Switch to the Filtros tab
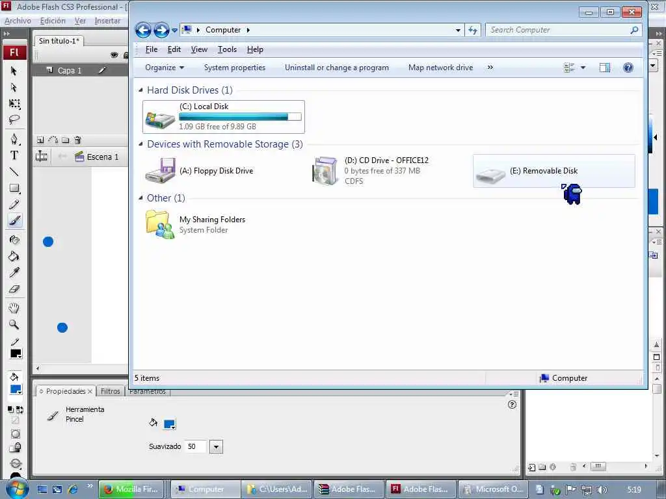The width and height of the screenshot is (666, 499). (x=111, y=391)
